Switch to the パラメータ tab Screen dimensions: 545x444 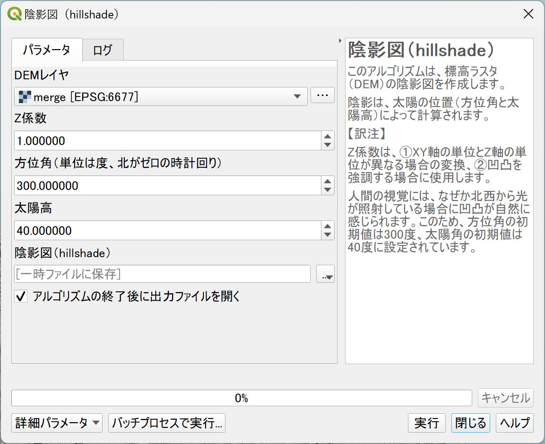point(47,50)
